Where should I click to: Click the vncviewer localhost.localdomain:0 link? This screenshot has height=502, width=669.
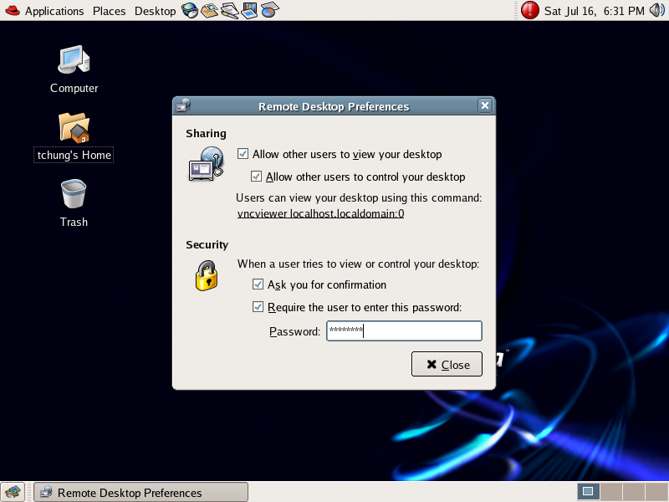320,213
